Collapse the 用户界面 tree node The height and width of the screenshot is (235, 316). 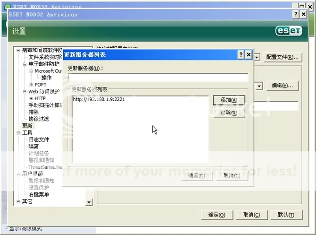coord(18,174)
